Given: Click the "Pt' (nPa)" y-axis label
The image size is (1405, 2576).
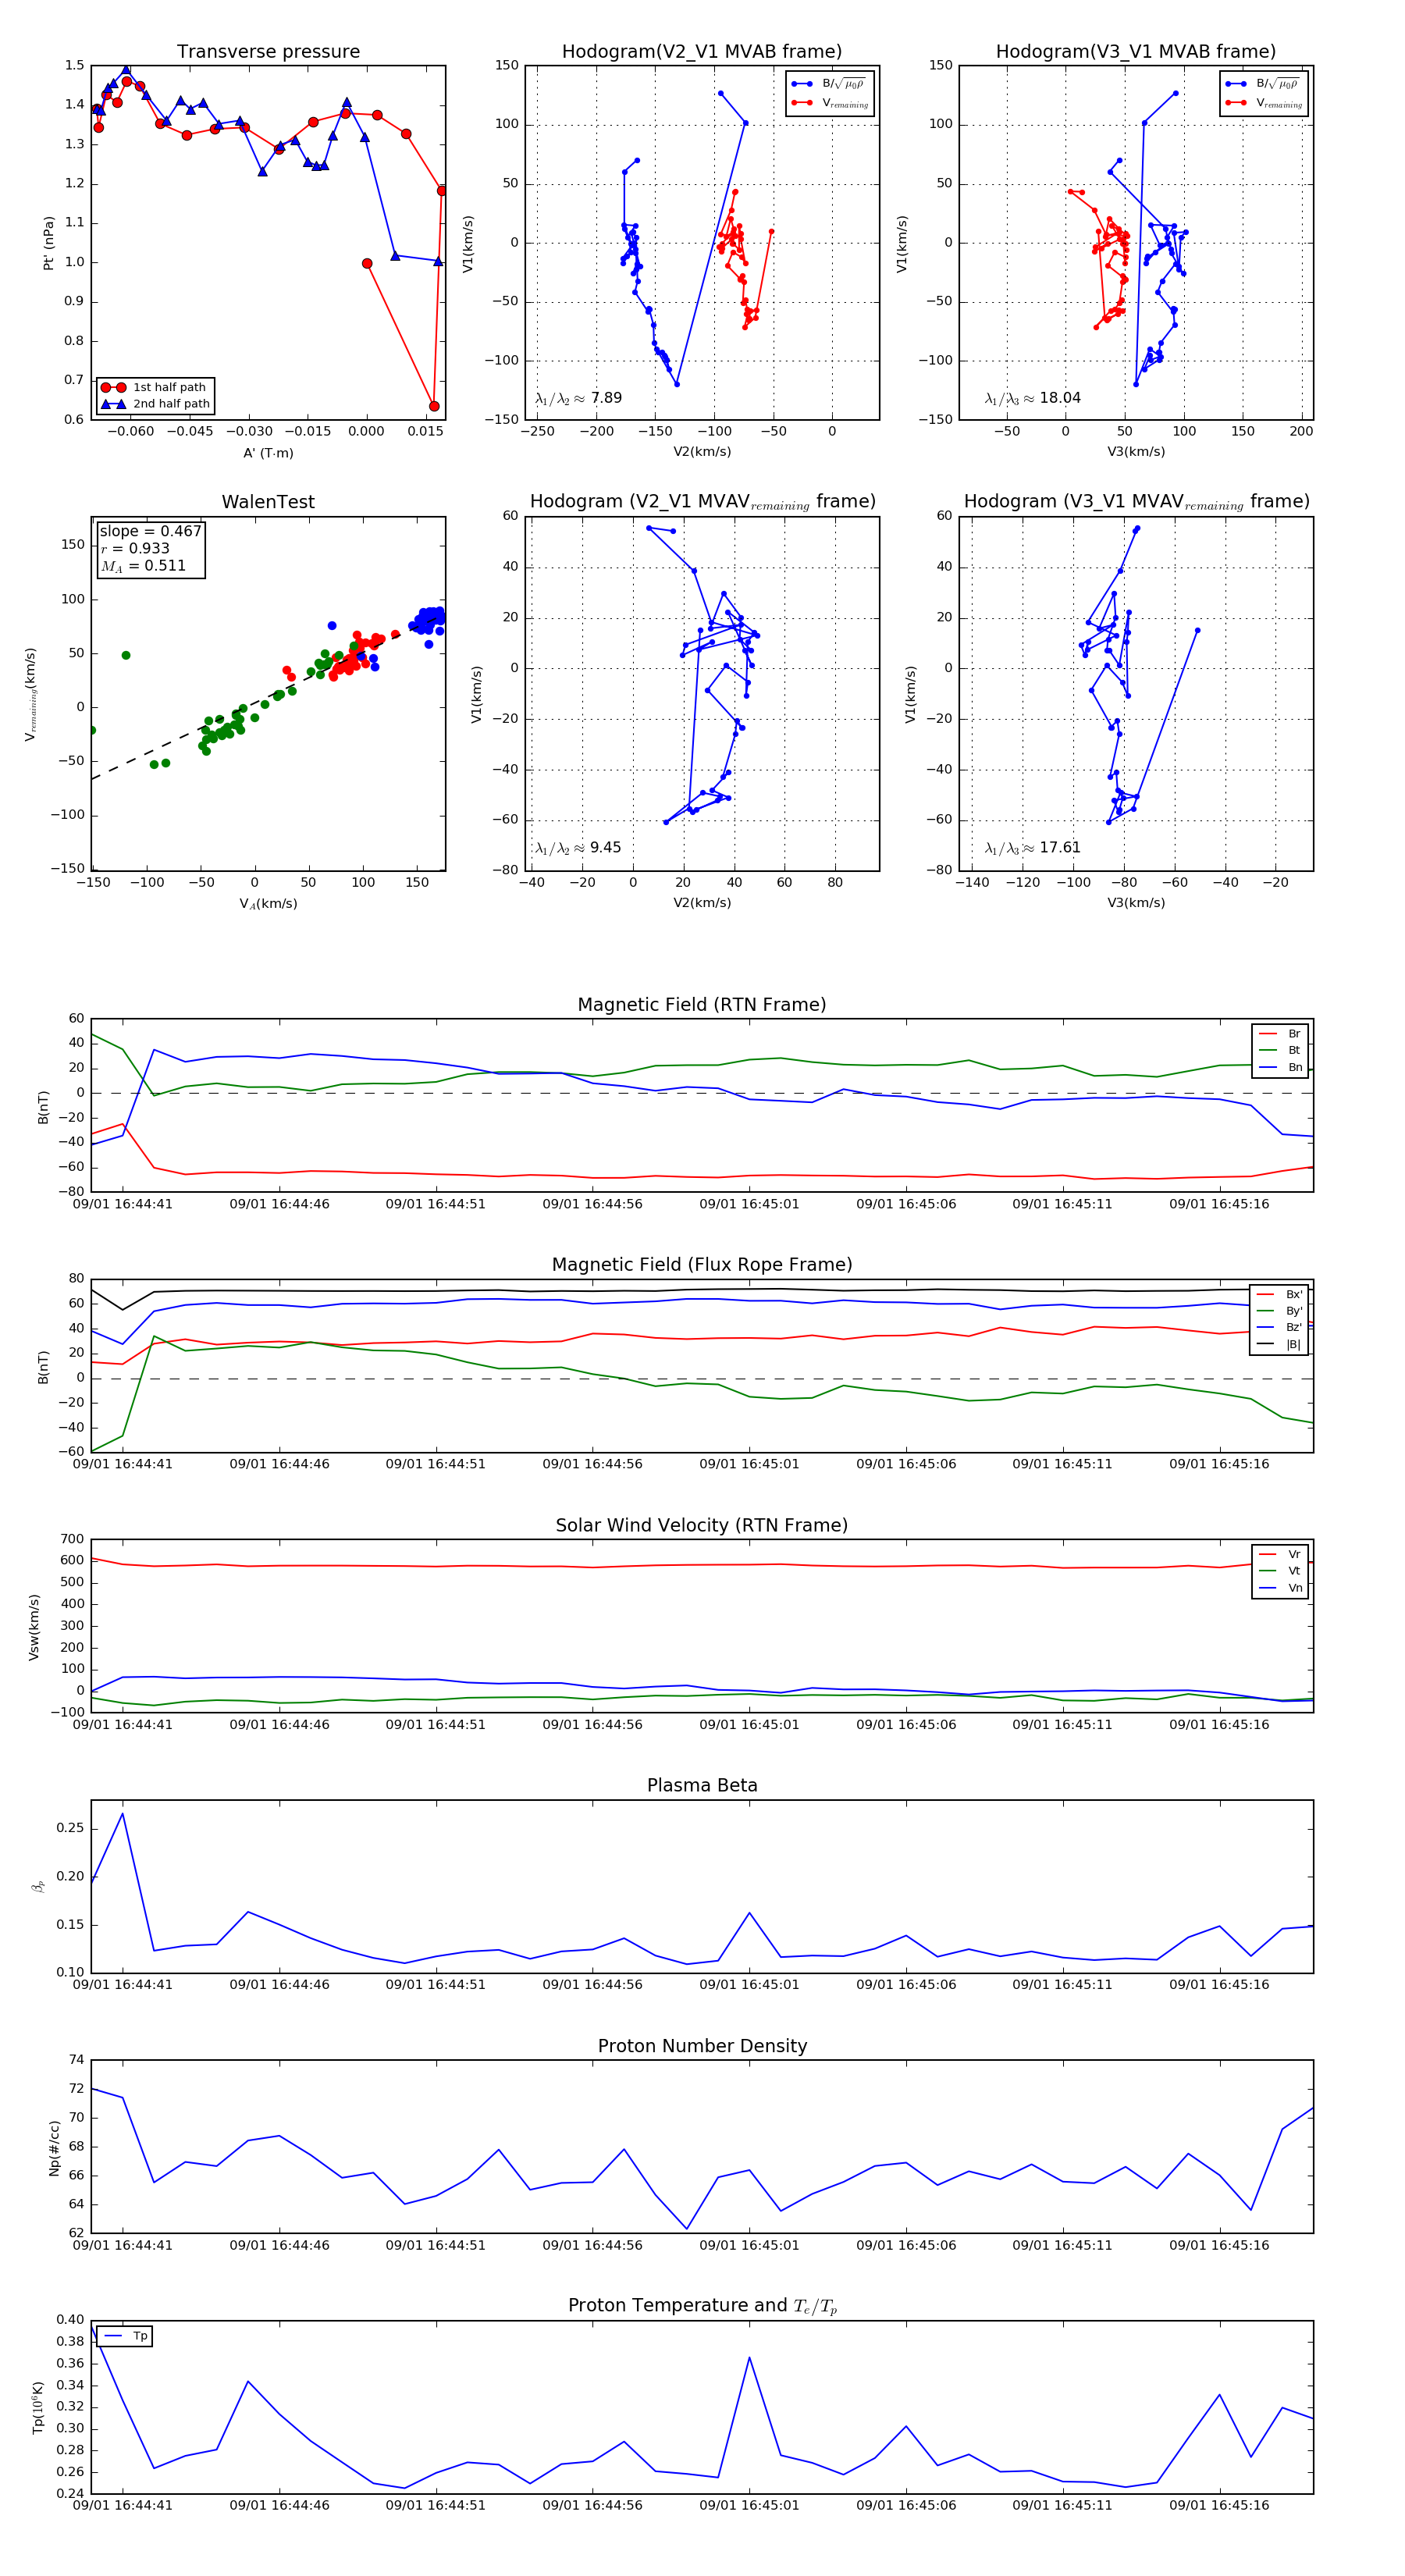Looking at the screenshot, I should pyautogui.click(x=48, y=243).
